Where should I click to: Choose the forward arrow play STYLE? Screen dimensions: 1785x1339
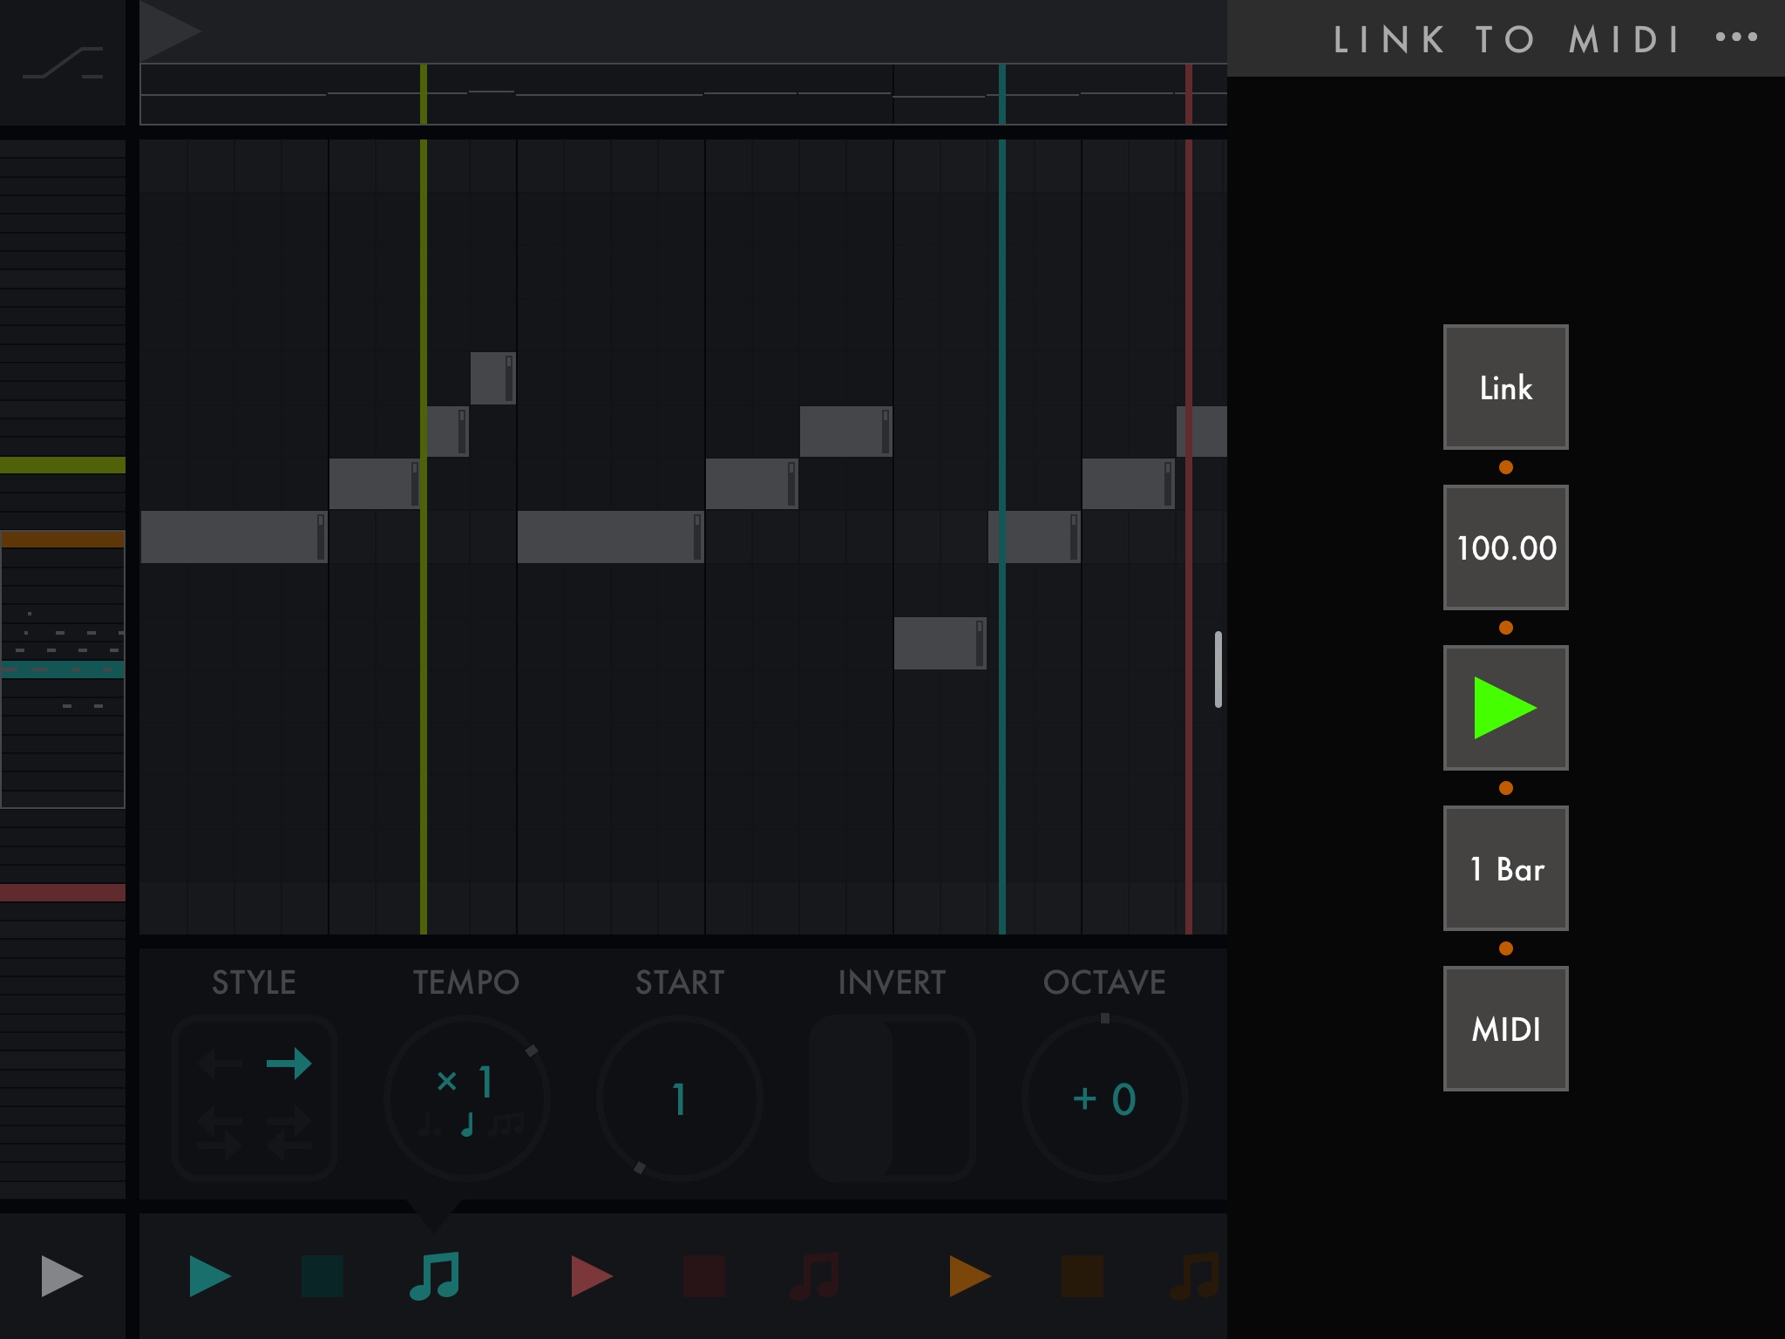pyautogui.click(x=289, y=1063)
